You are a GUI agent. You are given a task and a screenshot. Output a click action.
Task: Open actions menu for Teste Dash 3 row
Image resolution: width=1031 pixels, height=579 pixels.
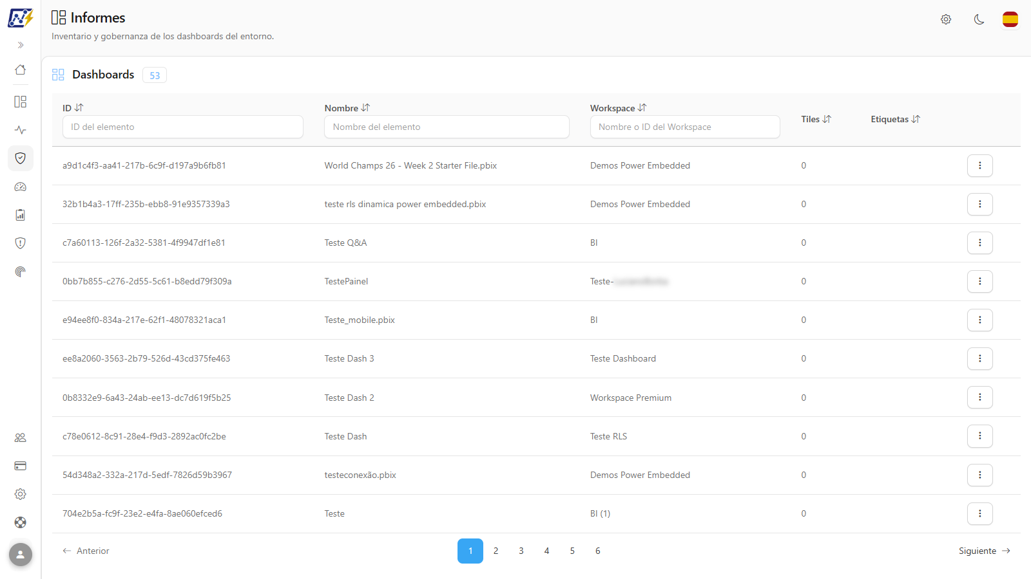[x=980, y=358]
